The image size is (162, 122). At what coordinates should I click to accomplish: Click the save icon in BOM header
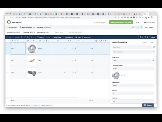(x=141, y=27)
